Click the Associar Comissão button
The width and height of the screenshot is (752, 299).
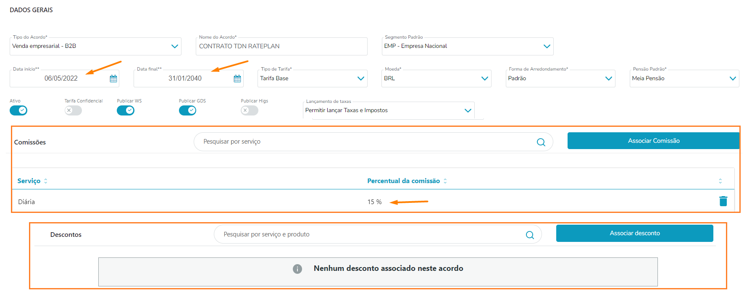653,141
